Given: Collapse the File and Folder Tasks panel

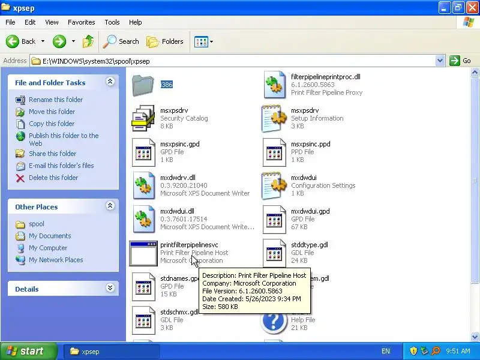Looking at the screenshot, I should tap(110, 81).
